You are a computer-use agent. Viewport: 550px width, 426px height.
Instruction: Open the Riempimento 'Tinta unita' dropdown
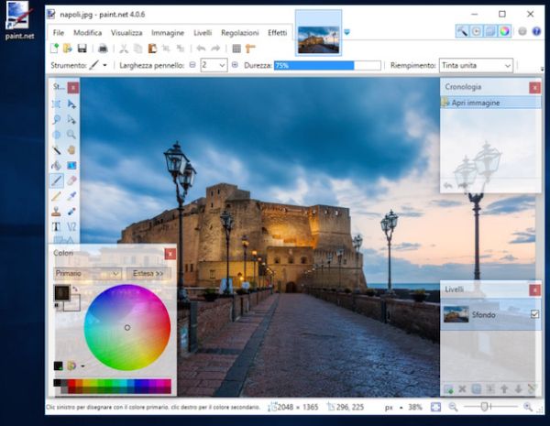click(476, 65)
